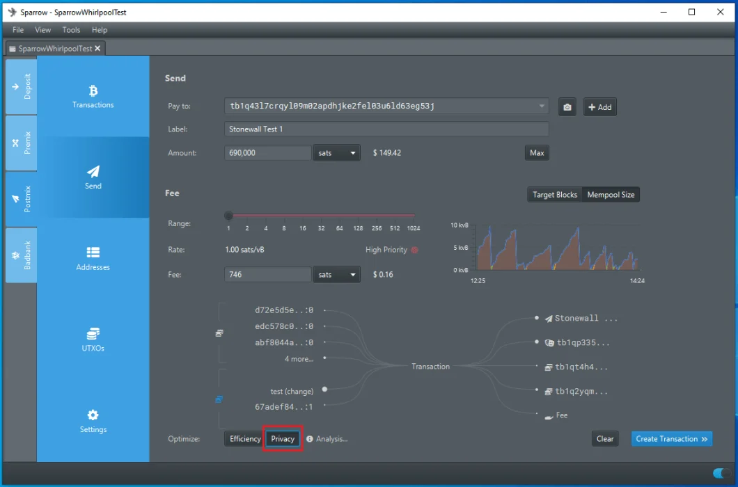Image resolution: width=738 pixels, height=487 pixels.
Task: Open the UTXOs section in sidebar
Action: [x=93, y=340]
